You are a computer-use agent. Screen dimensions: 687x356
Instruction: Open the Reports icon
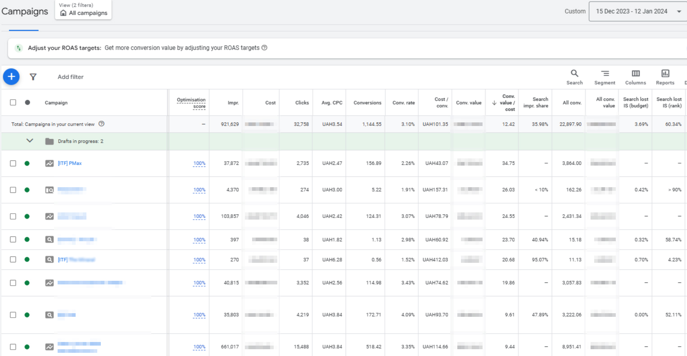(x=665, y=77)
